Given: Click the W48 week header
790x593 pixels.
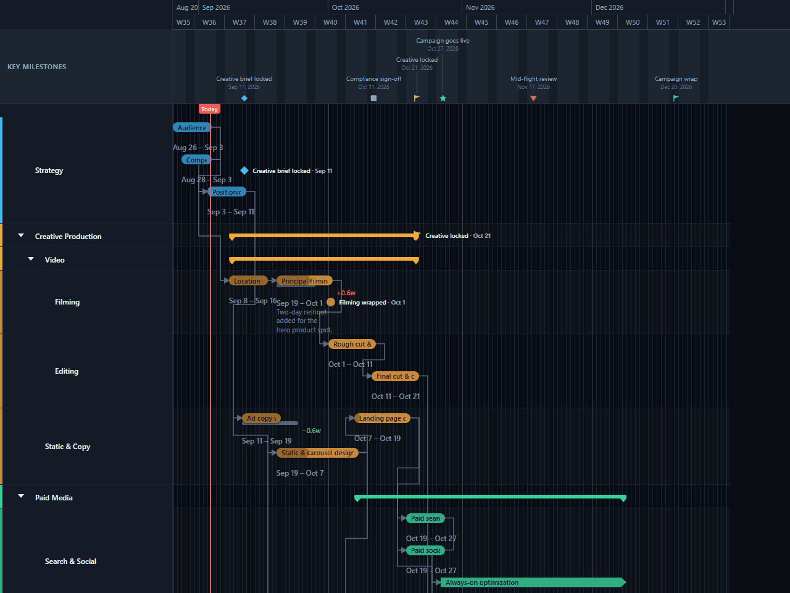Looking at the screenshot, I should point(572,22).
